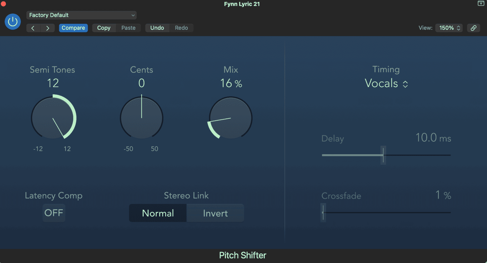Screen dimensions: 487x263
Task: Click the Crossfade value 1 %
Action: pos(443,195)
